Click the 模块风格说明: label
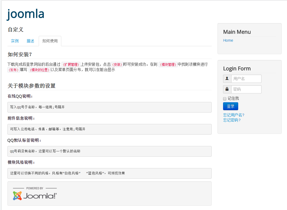This screenshot has height=210, width=287. 21,162
